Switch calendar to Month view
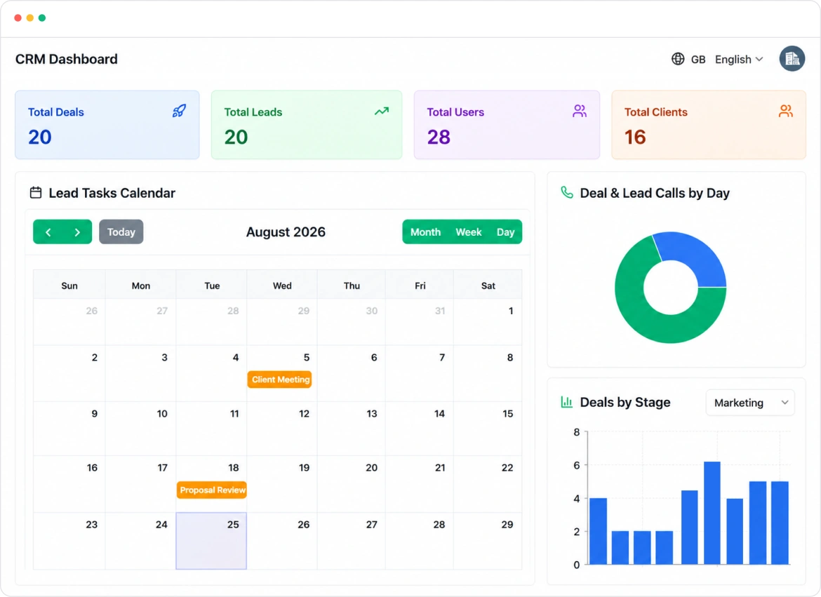 (425, 232)
